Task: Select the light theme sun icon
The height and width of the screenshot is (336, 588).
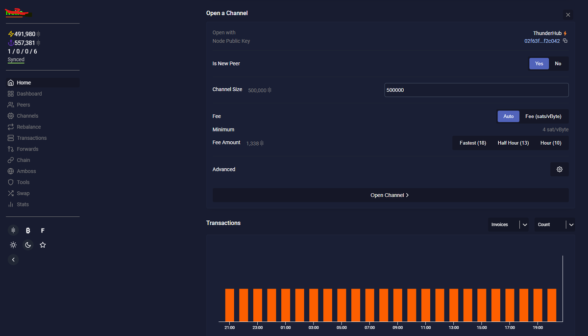Action: point(13,245)
